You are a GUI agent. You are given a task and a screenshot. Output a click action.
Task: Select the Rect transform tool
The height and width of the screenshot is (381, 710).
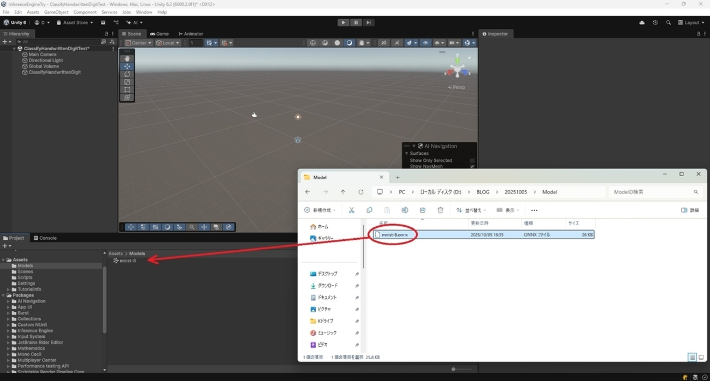[127, 90]
